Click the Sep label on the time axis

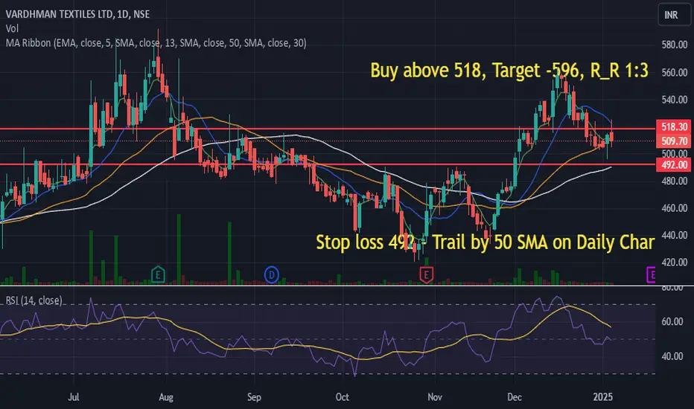pos(254,397)
